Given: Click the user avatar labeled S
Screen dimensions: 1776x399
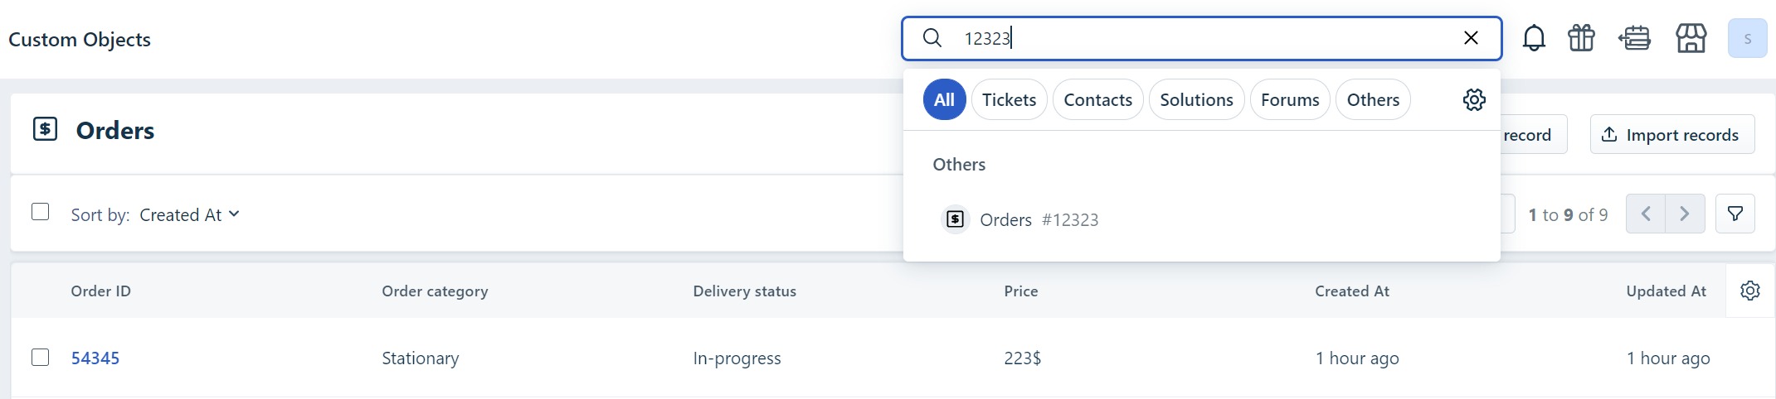Looking at the screenshot, I should coord(1747,39).
